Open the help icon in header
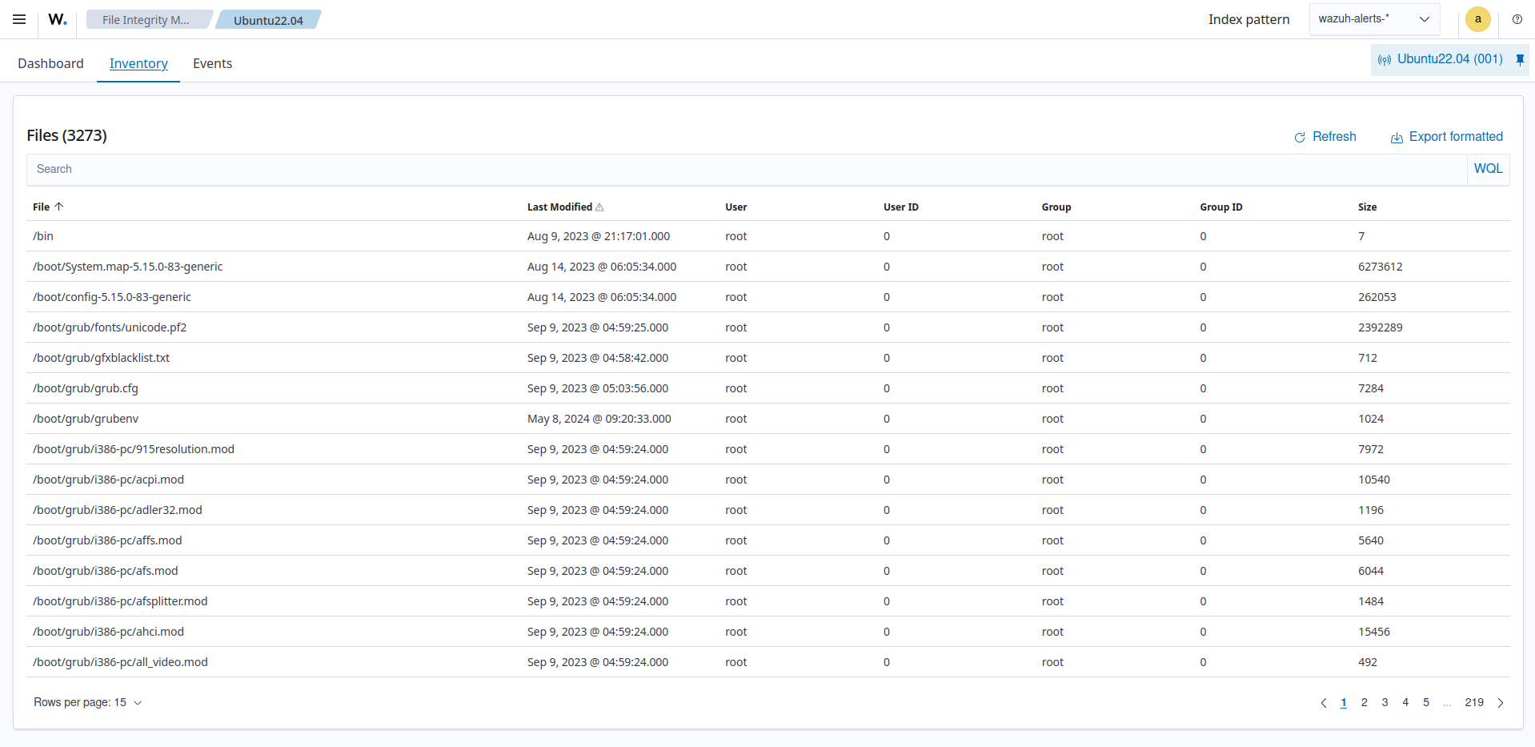Screen dimensions: 1535x747 pyautogui.click(x=1517, y=19)
